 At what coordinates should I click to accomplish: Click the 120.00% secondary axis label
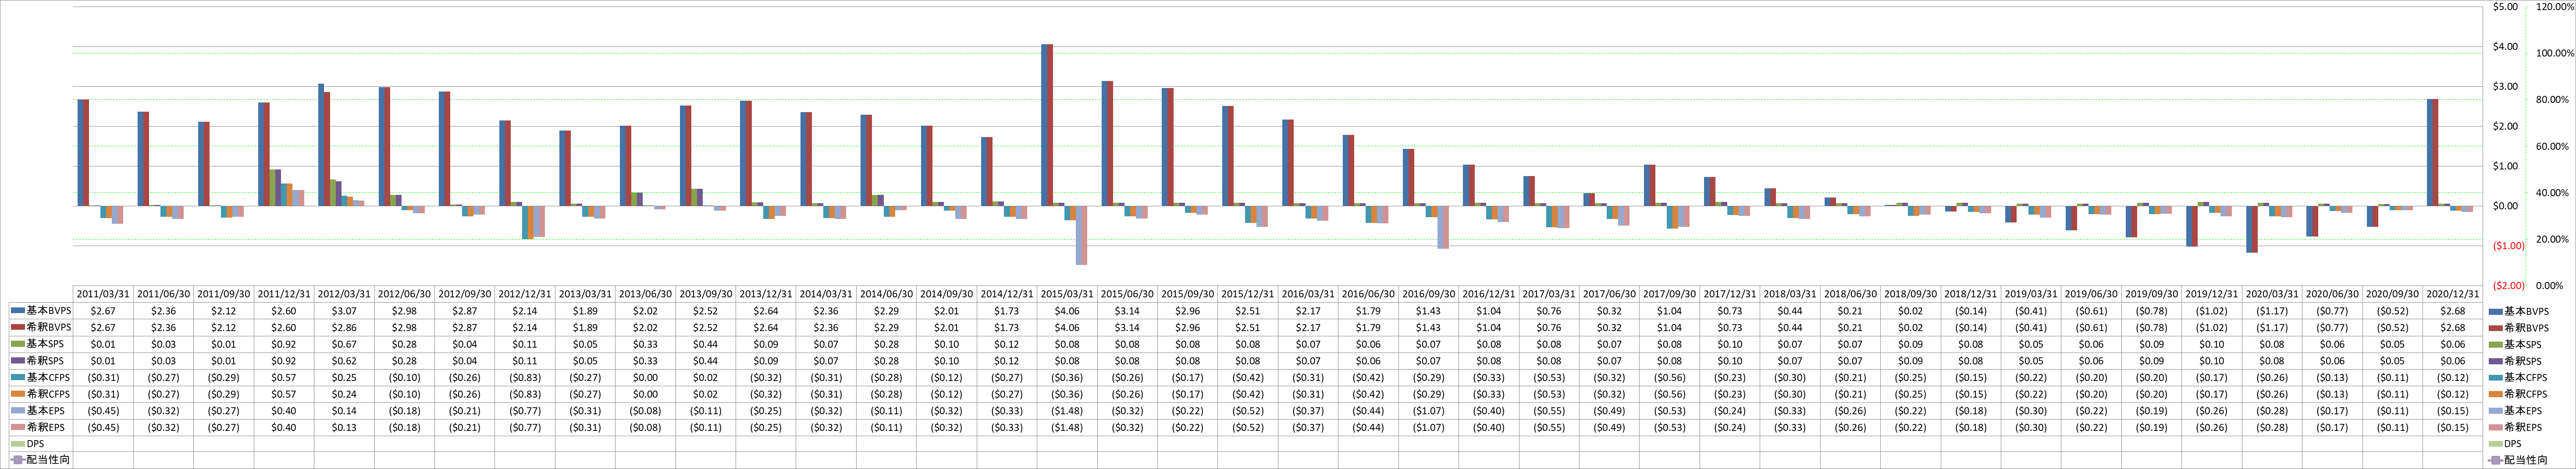pyautogui.click(x=2556, y=7)
